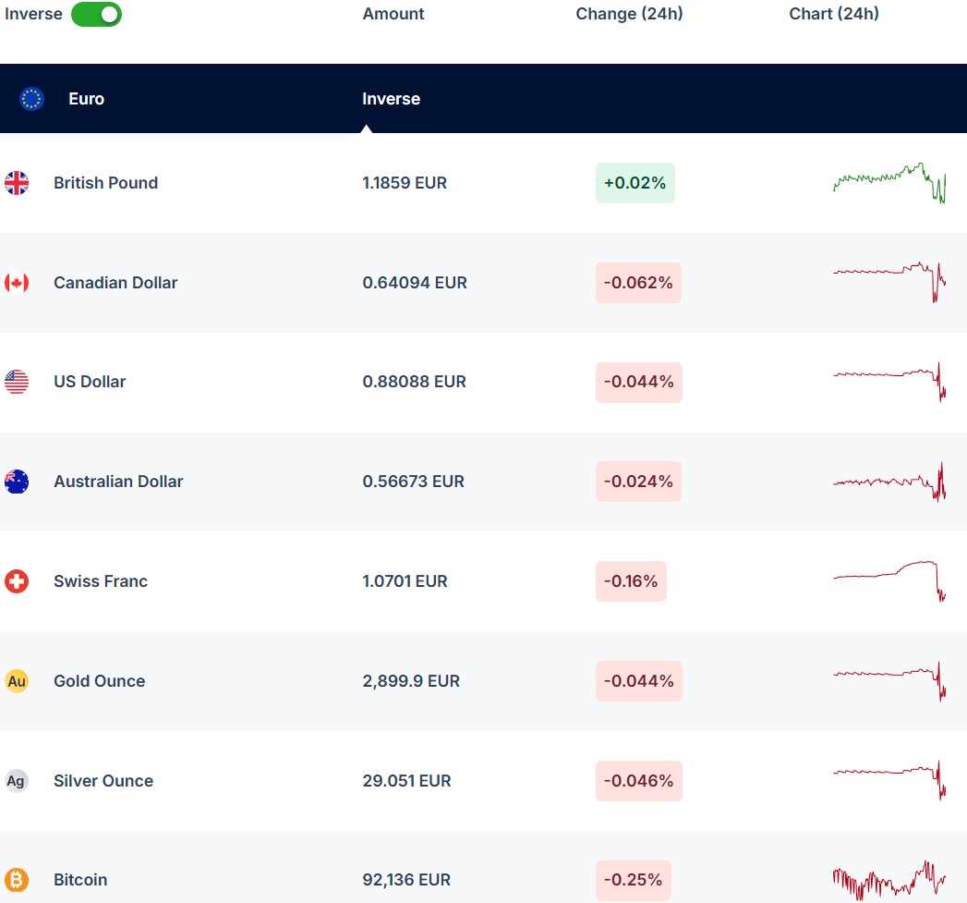Toggle the Inverse switch off
The height and width of the screenshot is (903, 967).
click(96, 14)
